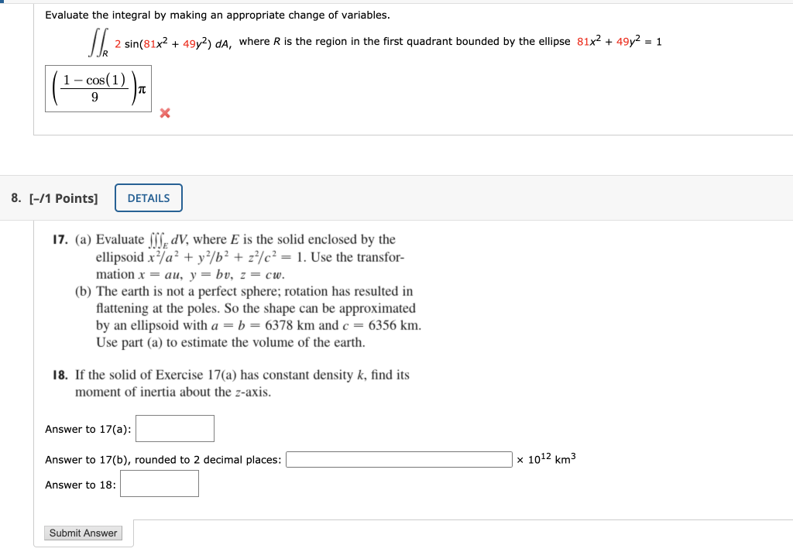Click the Answer to 17(a) input field
The width and height of the screenshot is (793, 552).
(x=174, y=428)
